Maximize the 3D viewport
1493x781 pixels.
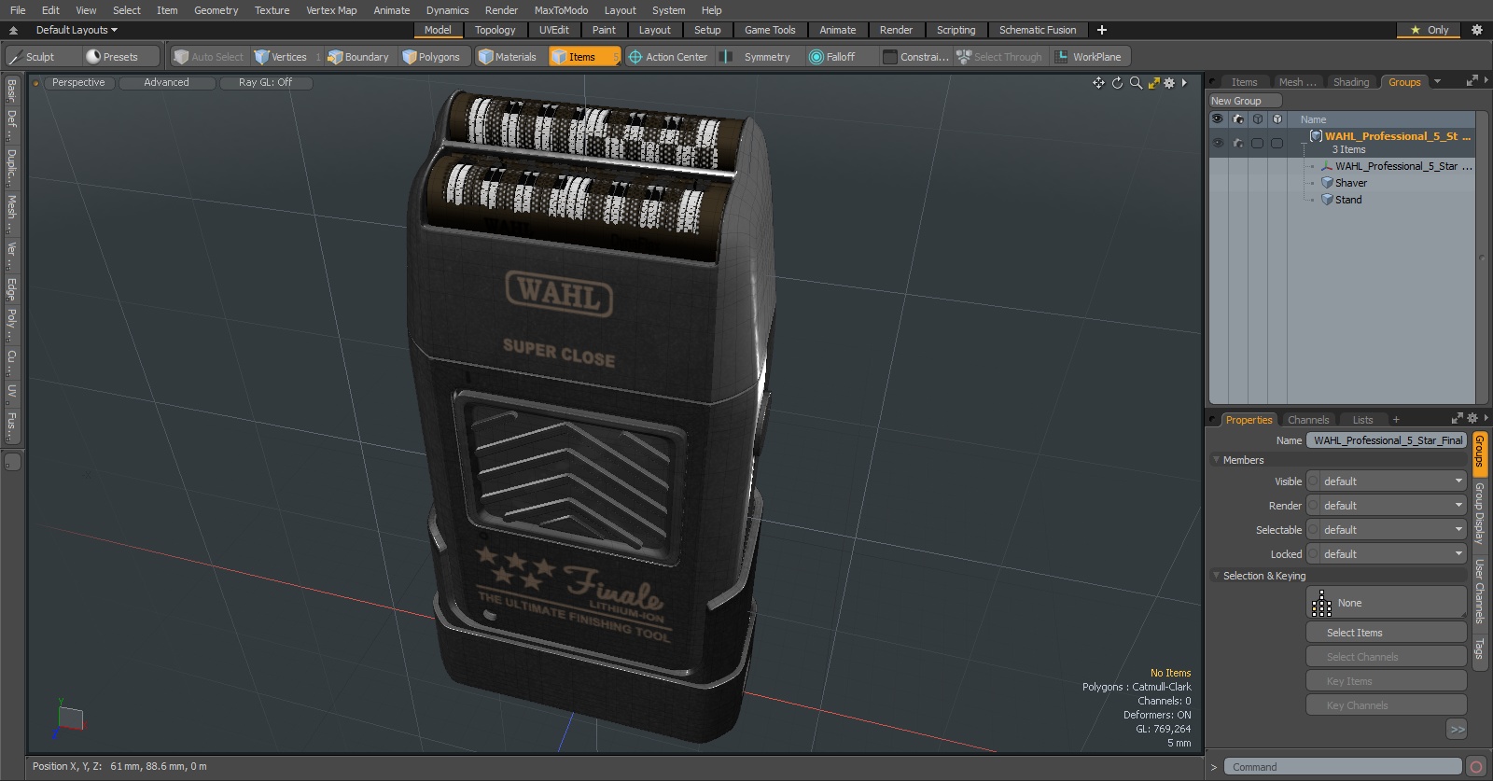(x=1153, y=83)
